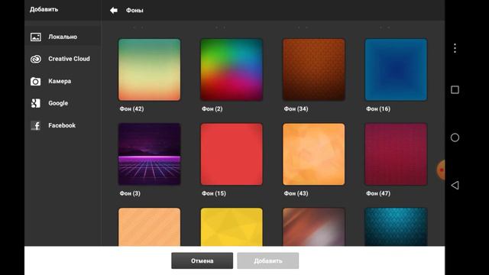489x275 pixels.
Task: Open the Android three-dot overflow menu
Action: pos(455,48)
